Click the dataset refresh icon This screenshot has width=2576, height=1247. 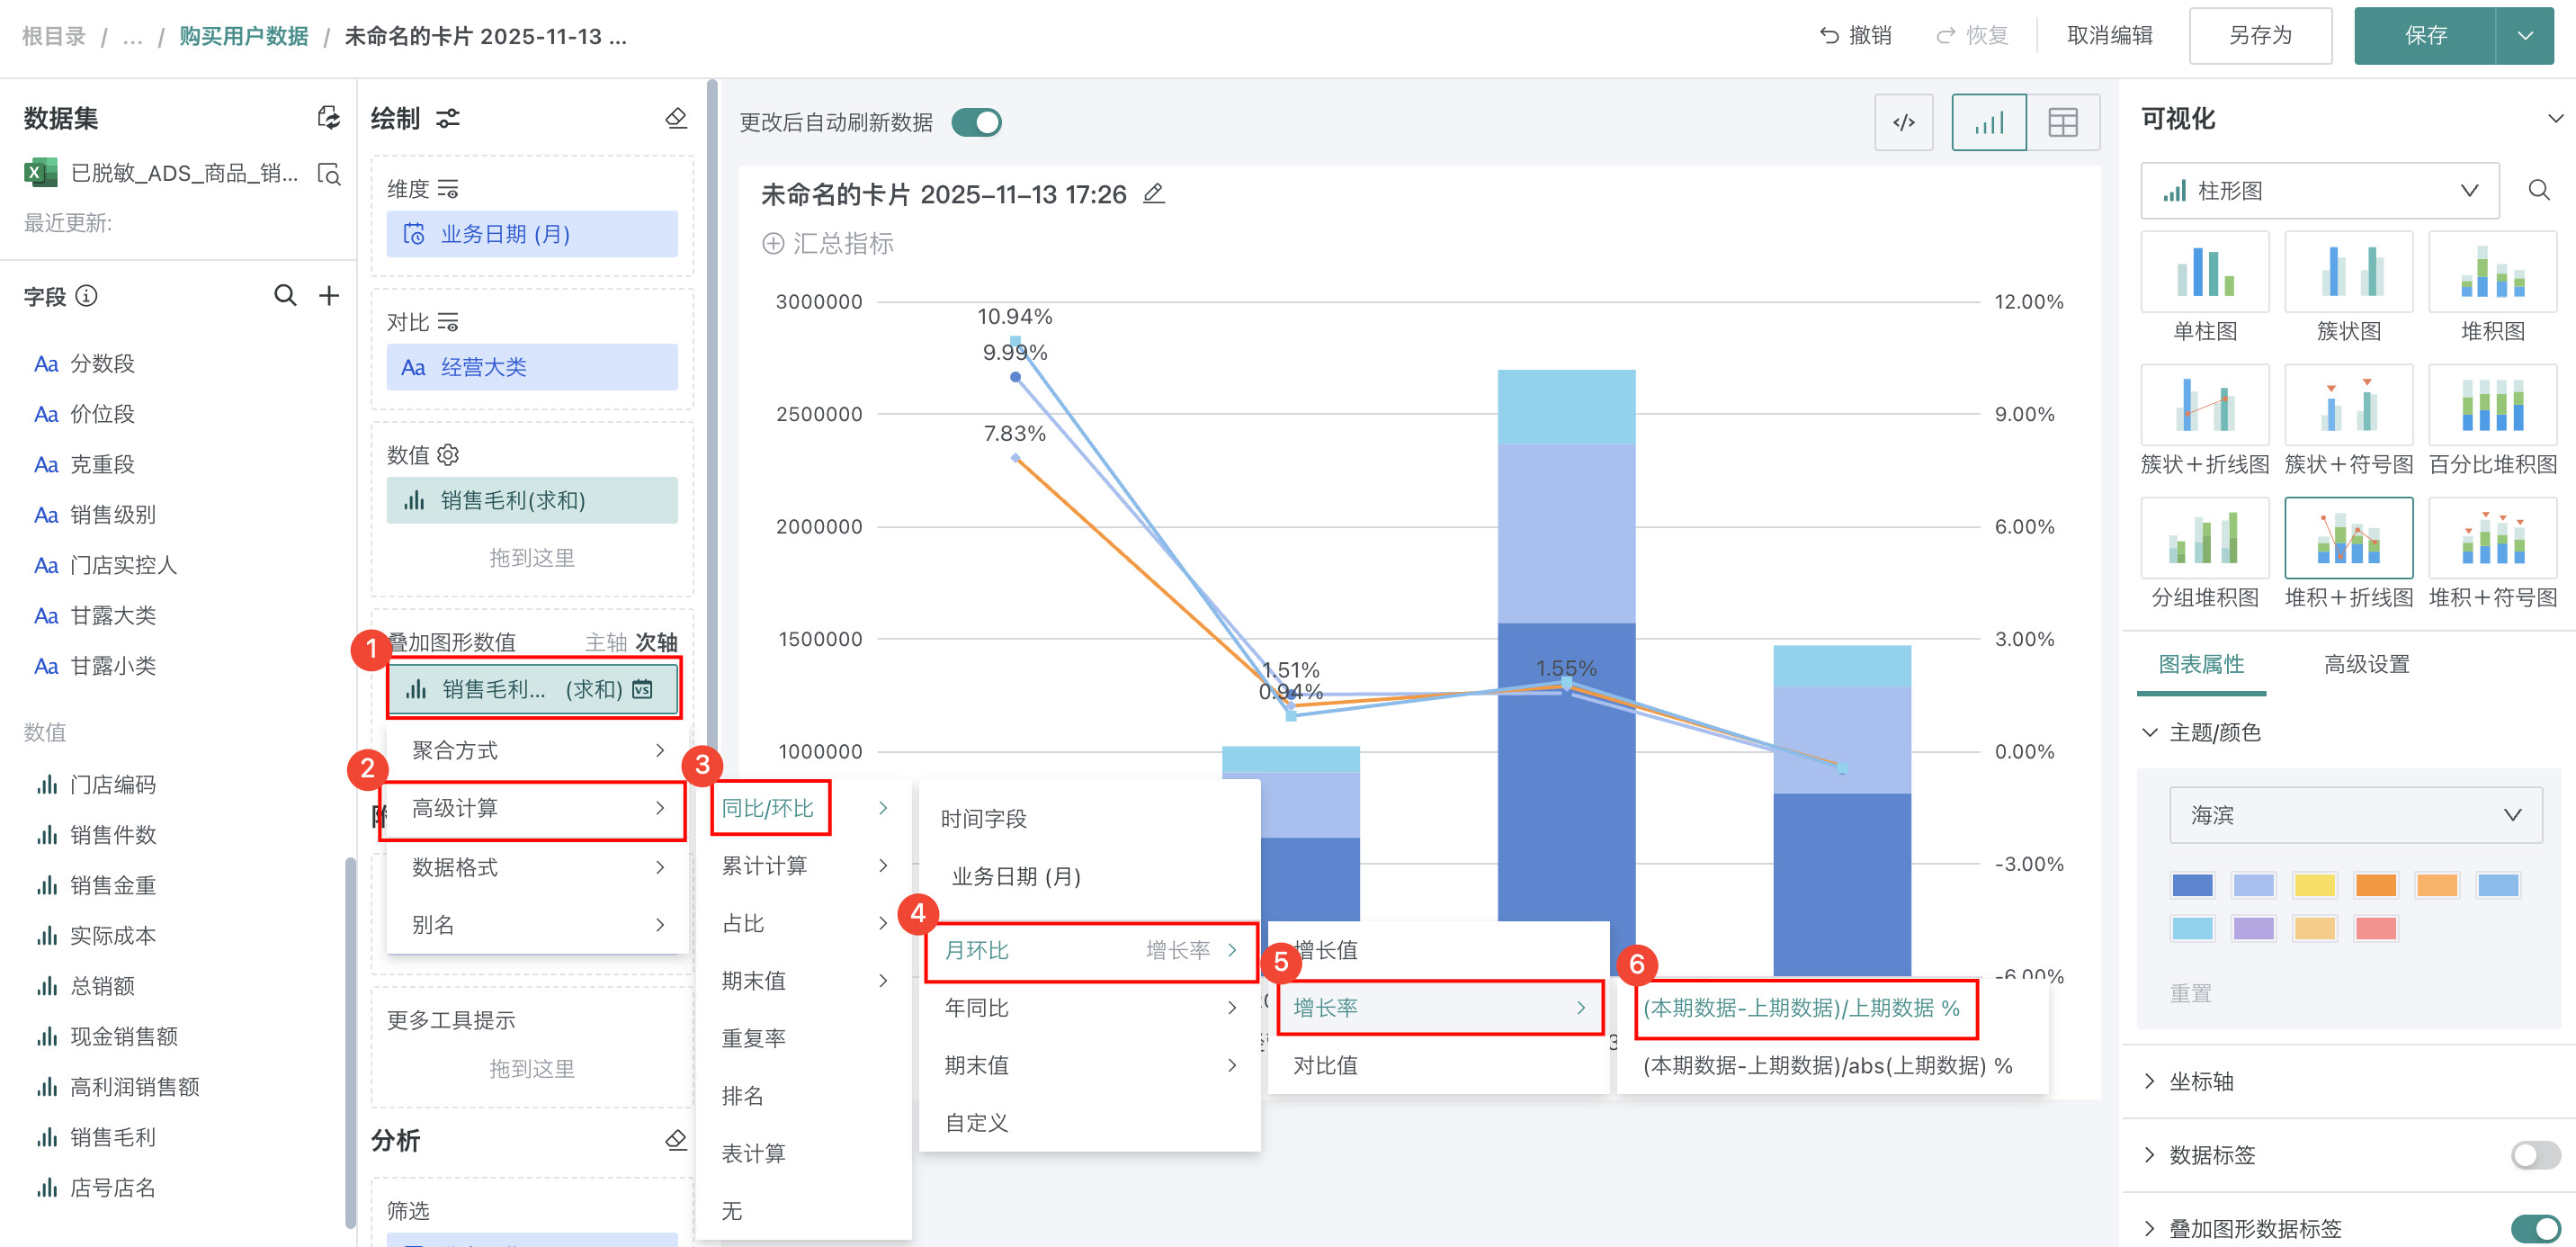(x=328, y=118)
